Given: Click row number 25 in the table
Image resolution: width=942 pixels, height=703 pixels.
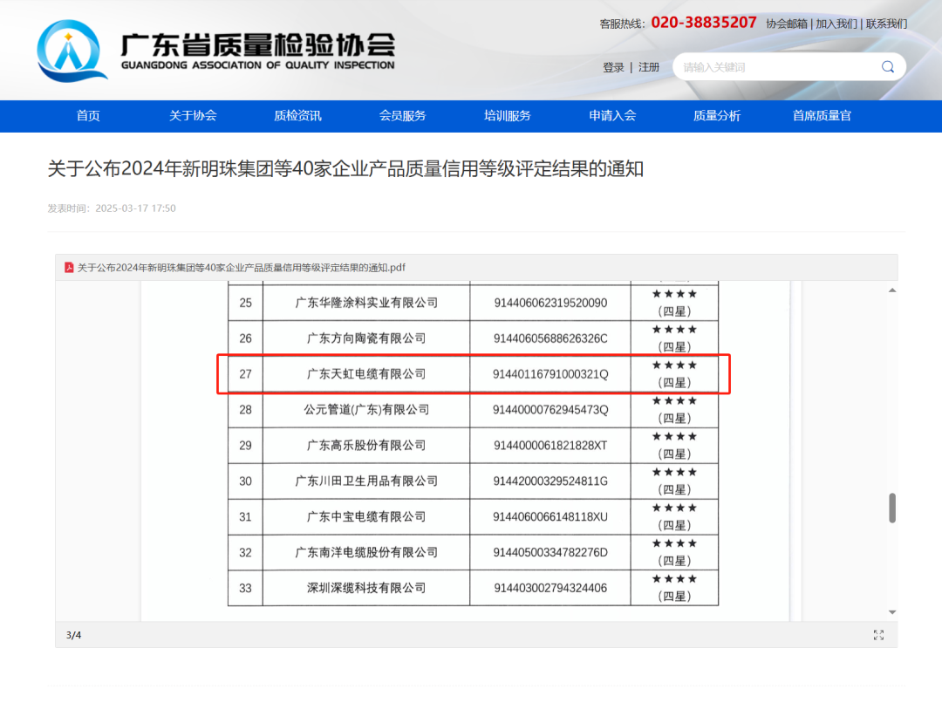Looking at the screenshot, I should tap(246, 303).
